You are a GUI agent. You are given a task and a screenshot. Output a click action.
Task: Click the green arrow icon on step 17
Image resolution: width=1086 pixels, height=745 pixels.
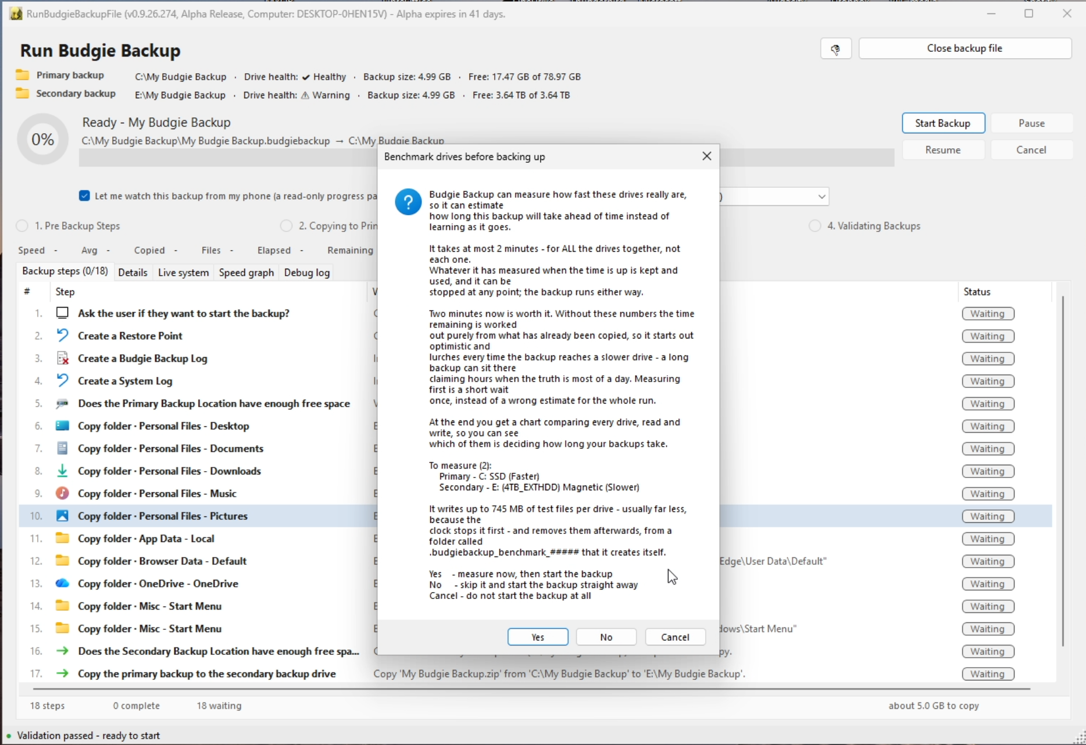tap(62, 673)
